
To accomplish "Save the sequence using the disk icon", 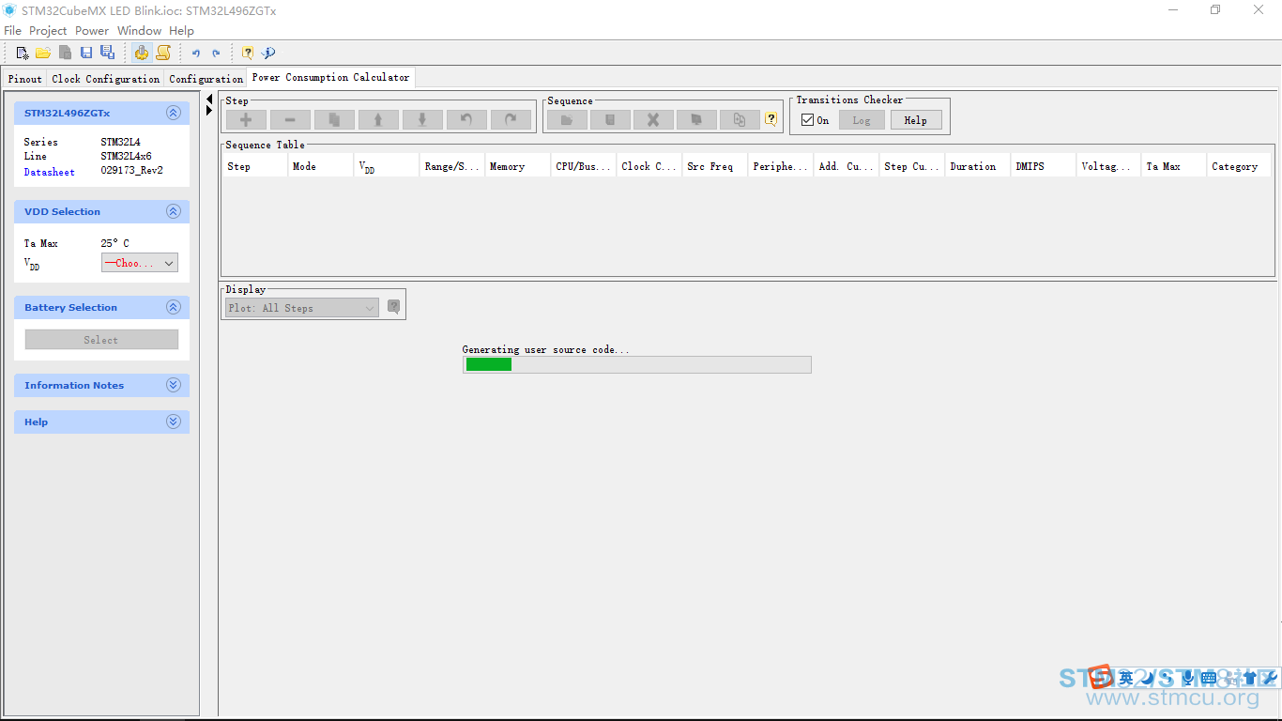I will pos(610,120).
